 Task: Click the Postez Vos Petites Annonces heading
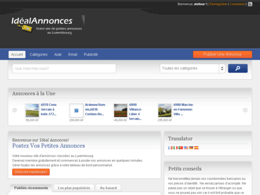tap(49, 146)
